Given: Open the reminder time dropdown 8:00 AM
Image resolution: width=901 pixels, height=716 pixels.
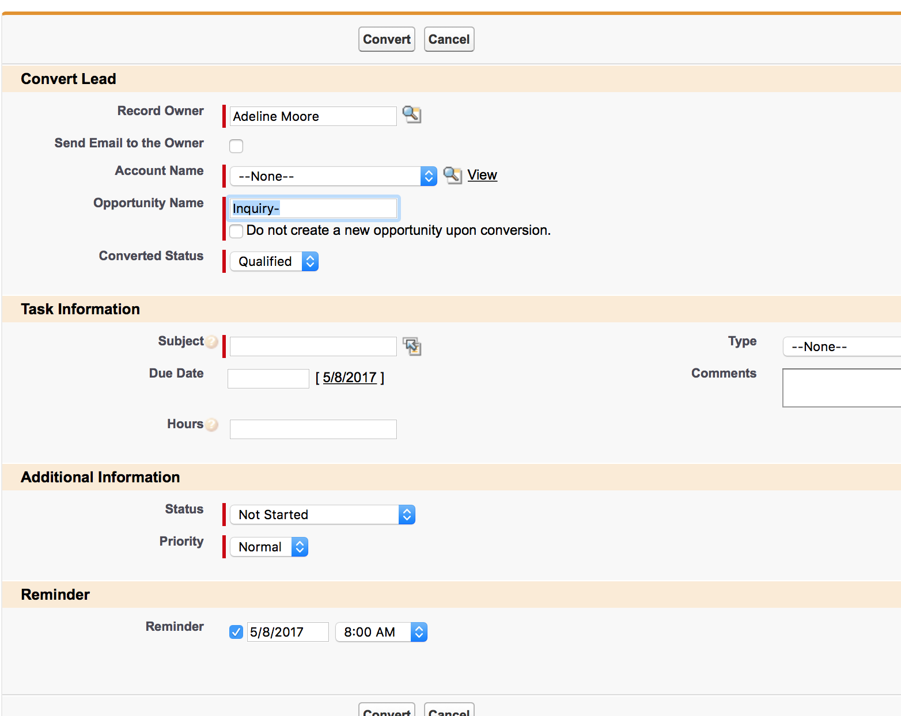Looking at the screenshot, I should pyautogui.click(x=381, y=632).
